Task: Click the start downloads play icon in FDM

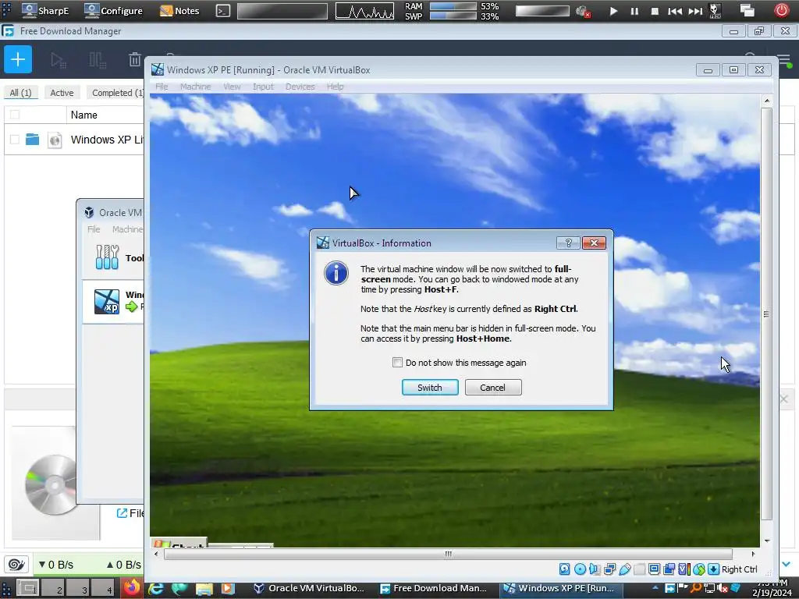Action: coord(58,60)
